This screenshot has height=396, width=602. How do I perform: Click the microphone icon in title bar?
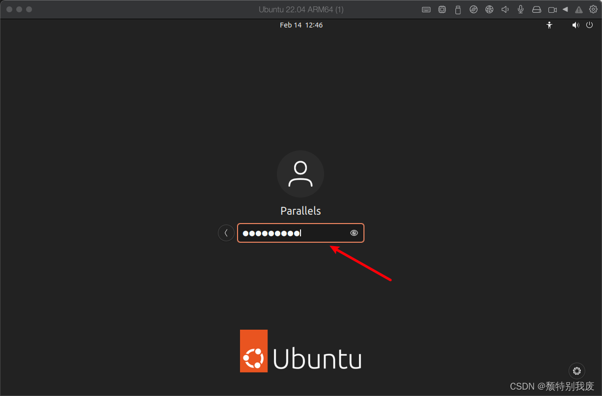coord(521,9)
